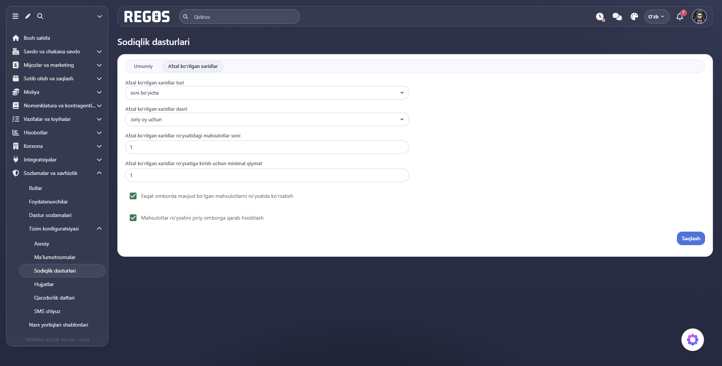The height and width of the screenshot is (366, 722).
Task: Uncheck Mahsulotlar ro'yxatini joriy omborga qarab checkbox
Action: pos(133,218)
